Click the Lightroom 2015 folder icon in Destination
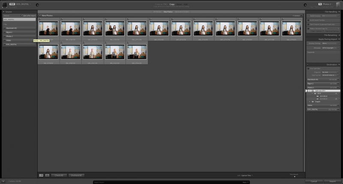This screenshot has height=184, width=343. [x=313, y=91]
